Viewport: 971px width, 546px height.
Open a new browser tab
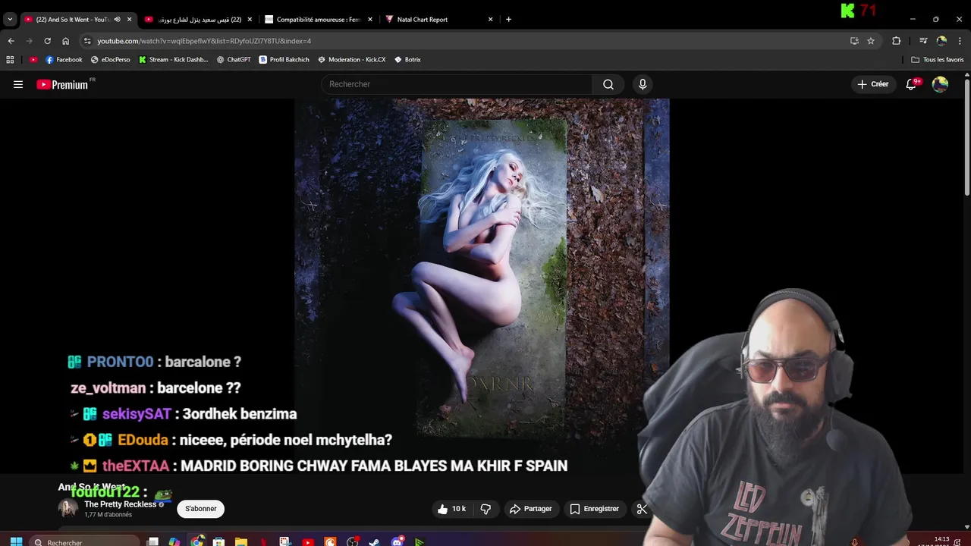(x=508, y=19)
